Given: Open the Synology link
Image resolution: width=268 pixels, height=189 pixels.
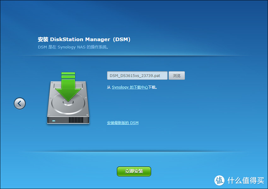Looking at the screenshot, I should tap(120, 87).
